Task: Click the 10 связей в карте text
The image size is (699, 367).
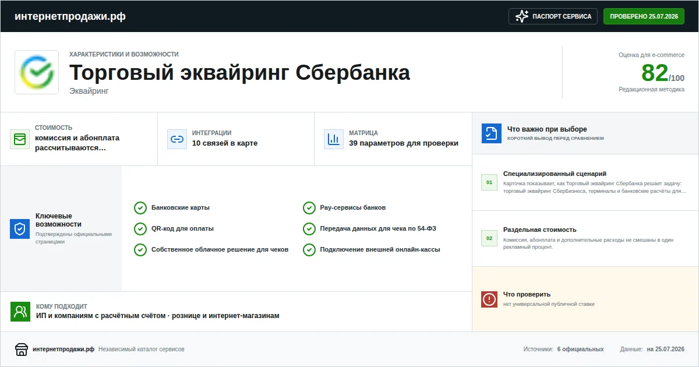Action: pos(225,143)
